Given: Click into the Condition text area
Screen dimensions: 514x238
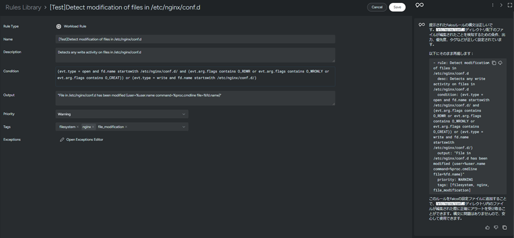Looking at the screenshot, I should coord(195,74).
